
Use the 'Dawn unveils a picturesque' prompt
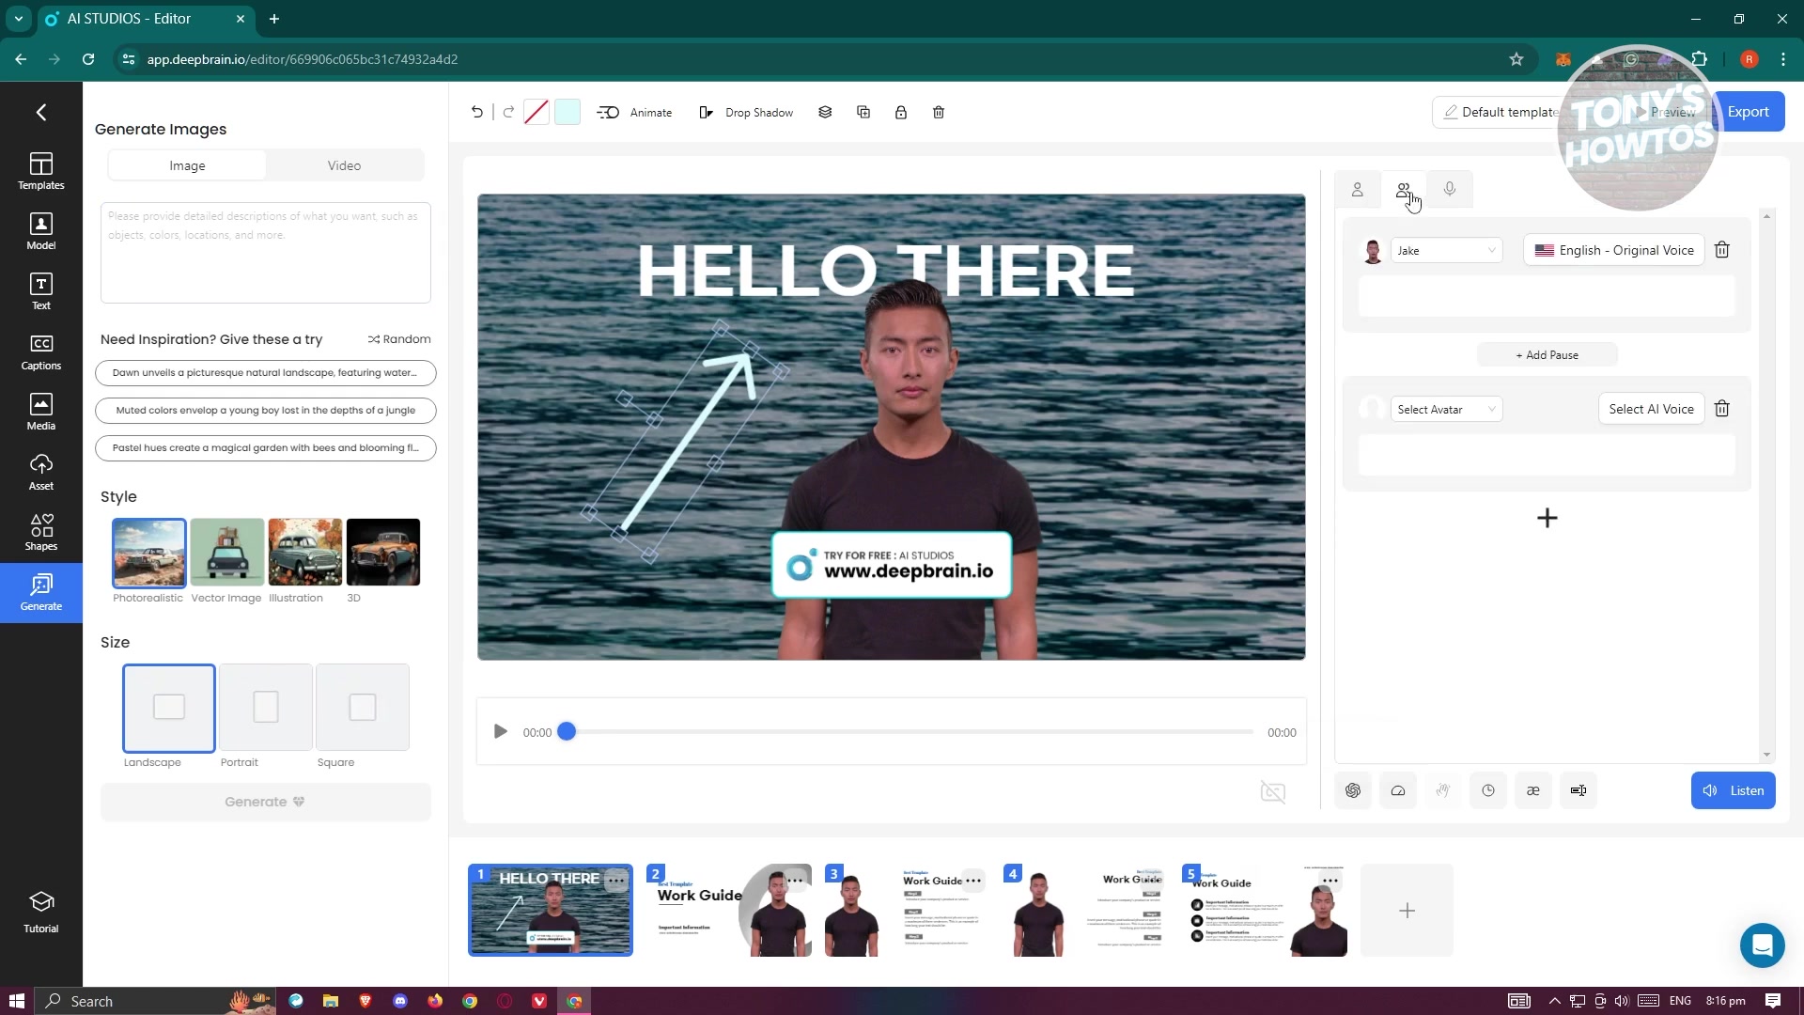coord(266,373)
